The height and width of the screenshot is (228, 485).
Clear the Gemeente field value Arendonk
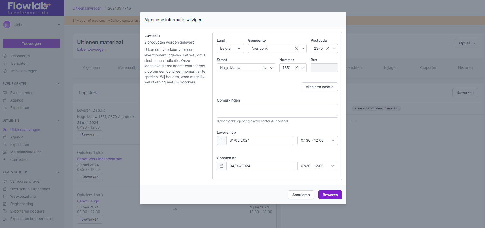coord(296,48)
